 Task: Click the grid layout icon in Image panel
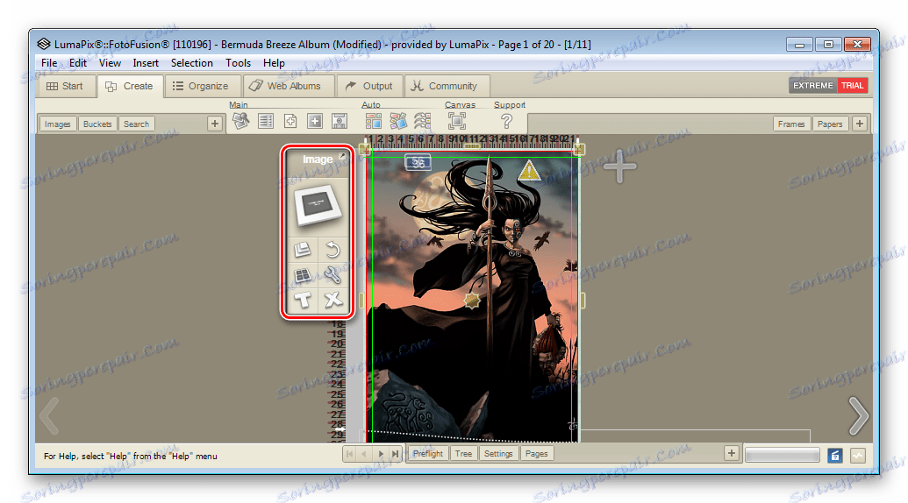tap(303, 274)
